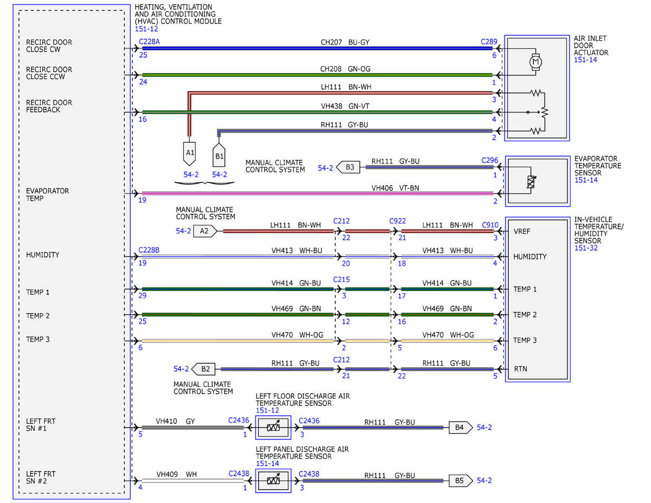The width and height of the screenshot is (651, 503).
Task: Follow the B3 off-page connector
Action: point(349,167)
